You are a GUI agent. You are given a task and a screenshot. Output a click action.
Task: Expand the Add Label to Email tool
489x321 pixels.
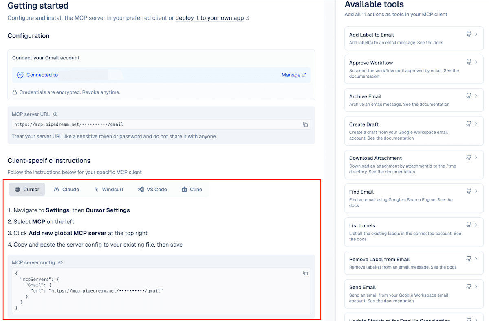pyautogui.click(x=476, y=35)
